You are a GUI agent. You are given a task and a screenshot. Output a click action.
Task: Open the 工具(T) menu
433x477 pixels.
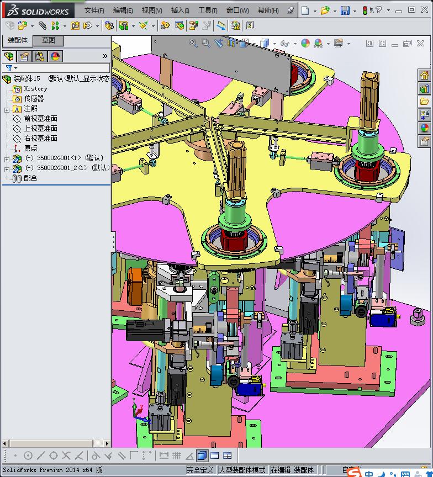click(208, 10)
